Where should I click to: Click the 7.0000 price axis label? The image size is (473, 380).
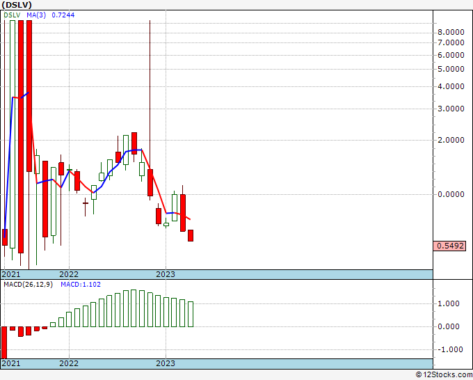coord(451,42)
